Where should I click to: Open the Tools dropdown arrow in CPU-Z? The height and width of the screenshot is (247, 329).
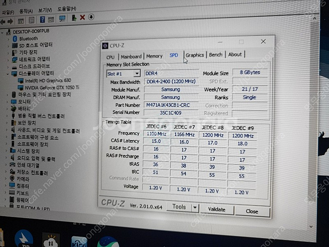[195, 207]
